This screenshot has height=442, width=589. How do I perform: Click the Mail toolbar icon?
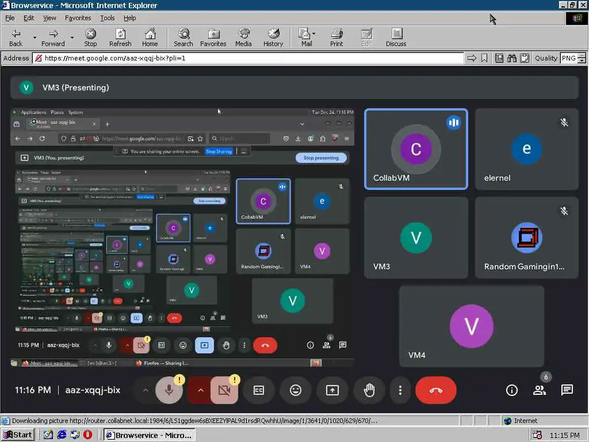pyautogui.click(x=306, y=37)
